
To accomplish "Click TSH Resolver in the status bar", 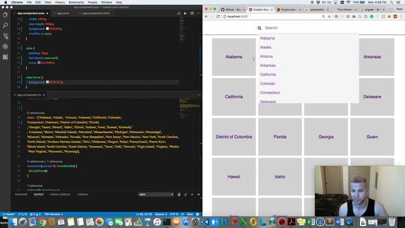I will click(x=54, y=214).
